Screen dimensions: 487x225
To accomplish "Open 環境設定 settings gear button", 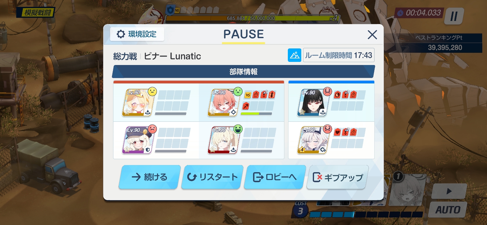I will pos(137,34).
